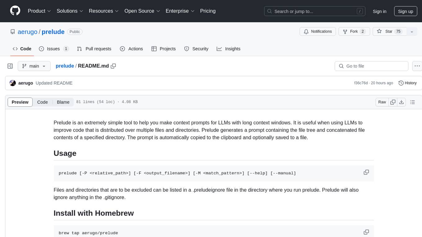The height and width of the screenshot is (237, 422).
Task: Expand the file tree side panel
Action: [10, 66]
